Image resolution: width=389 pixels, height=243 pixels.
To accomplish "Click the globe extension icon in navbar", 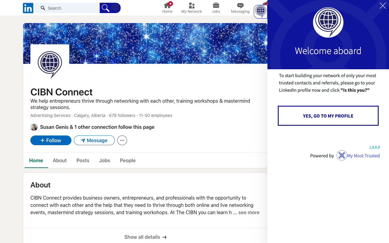I will [260, 11].
